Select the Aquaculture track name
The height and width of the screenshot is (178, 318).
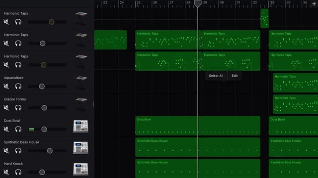tap(13, 78)
